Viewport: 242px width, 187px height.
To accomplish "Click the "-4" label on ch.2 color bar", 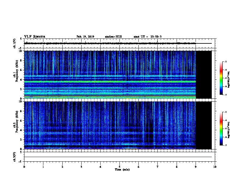I will tap(226, 120).
